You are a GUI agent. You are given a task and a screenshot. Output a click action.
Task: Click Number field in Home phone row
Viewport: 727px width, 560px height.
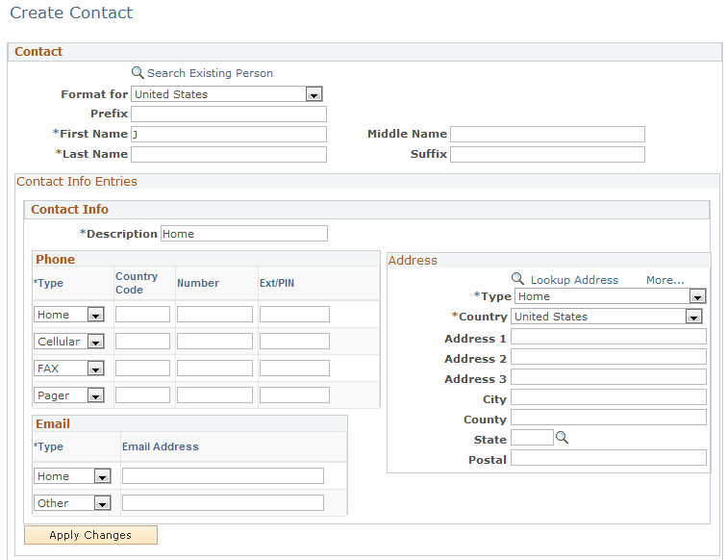click(214, 314)
